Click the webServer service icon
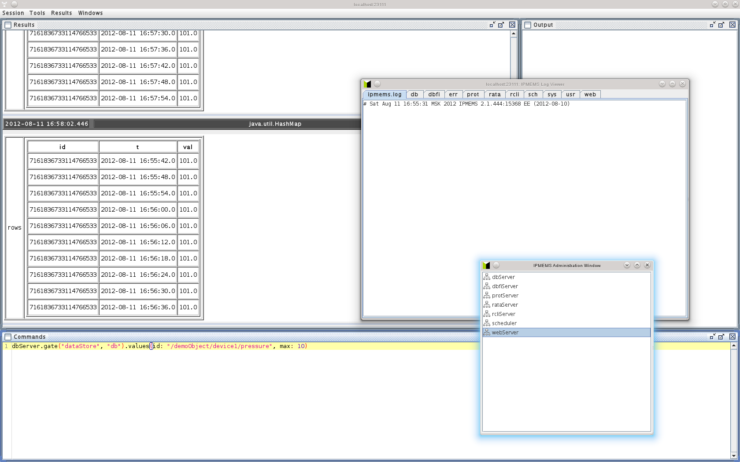 pyautogui.click(x=487, y=332)
